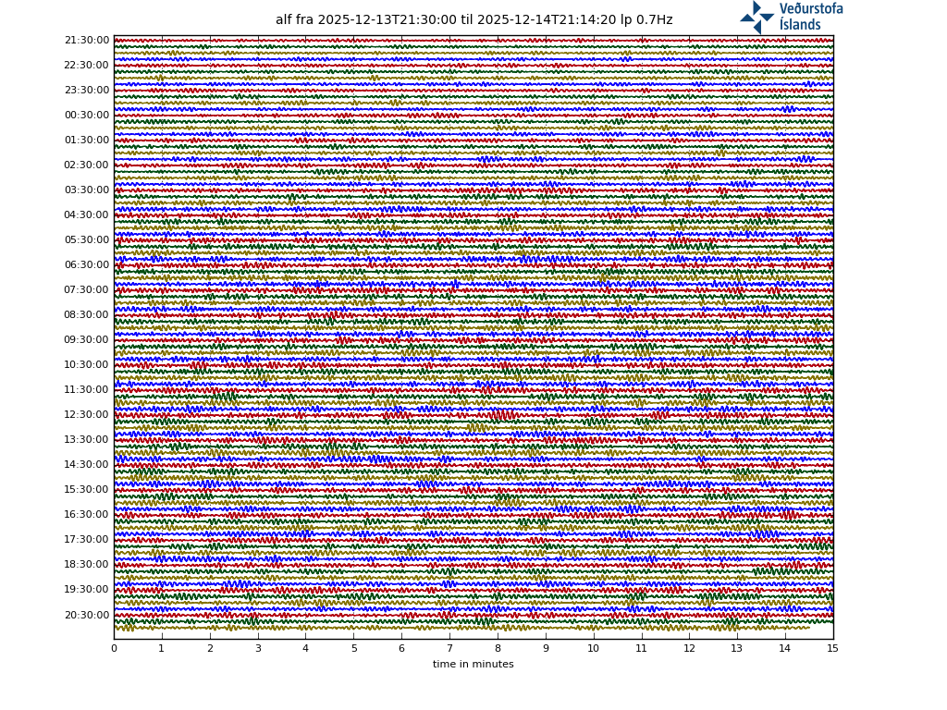Select the 09:30:00 time row label
Image resolution: width=947 pixels, height=710 pixels.
click(86, 340)
